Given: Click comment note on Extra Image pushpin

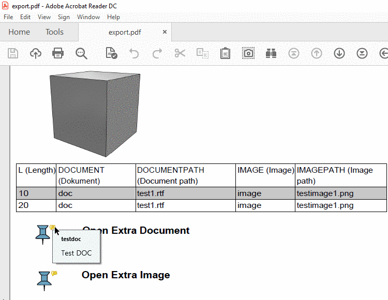Looking at the screenshot, I should tap(54, 273).
